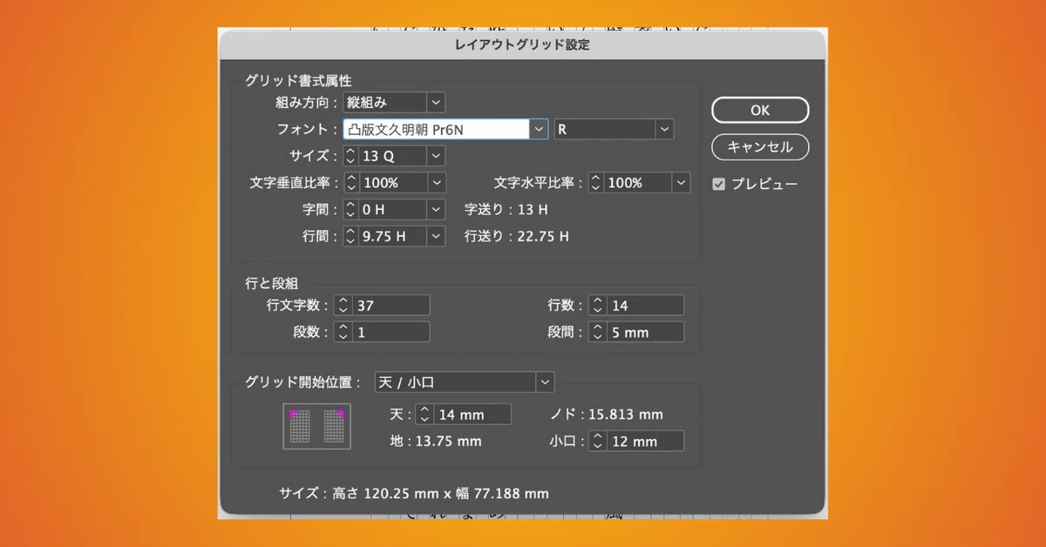Click the 小口 field showing 12 mm
1046x547 pixels.
(x=645, y=442)
